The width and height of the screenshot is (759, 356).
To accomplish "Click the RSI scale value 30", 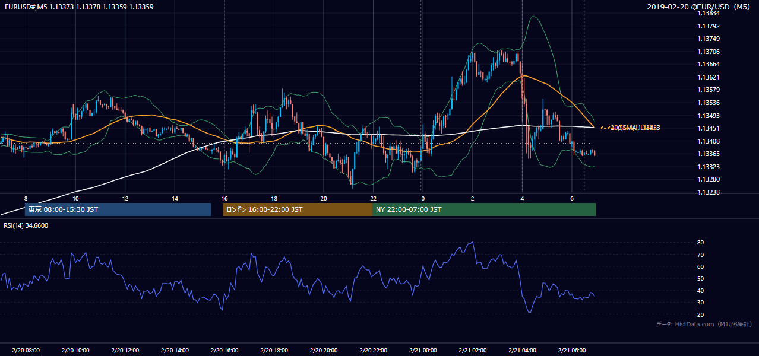I will 700,303.
